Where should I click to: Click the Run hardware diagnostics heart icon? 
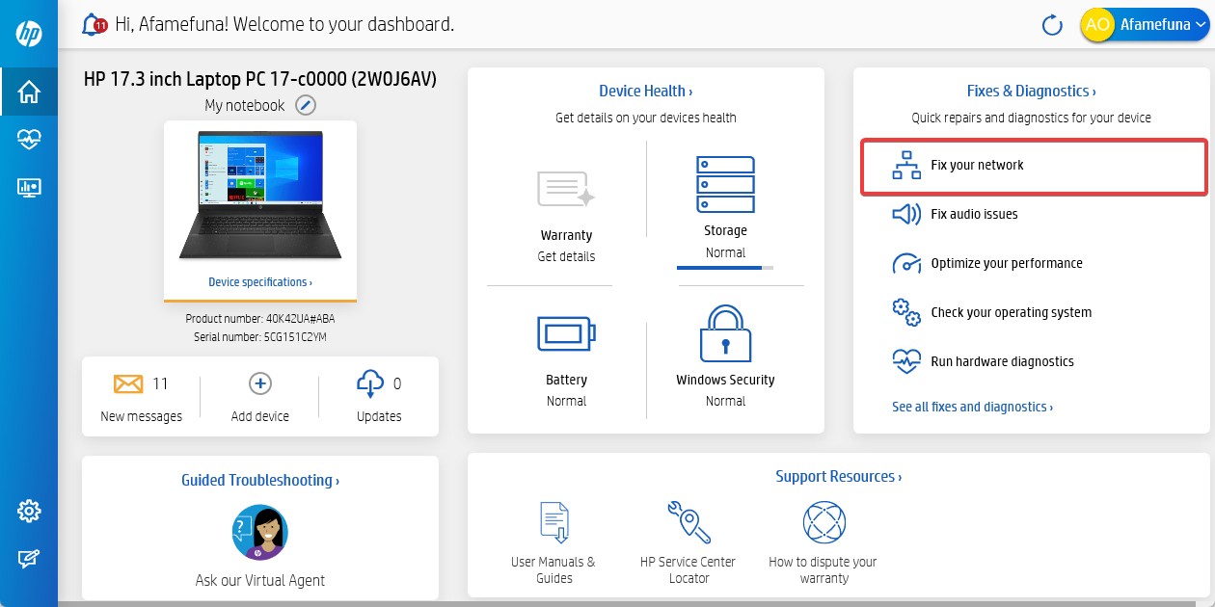pyautogui.click(x=906, y=361)
